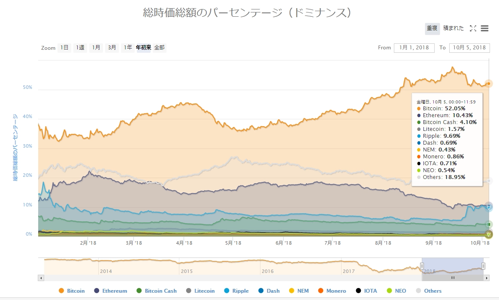499x300 pixels.
Task: Set zoom range to 1月
Action: coord(96,48)
